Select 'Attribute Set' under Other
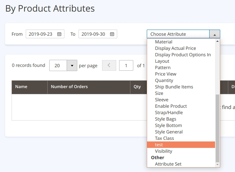Image resolution: width=235 pixels, height=172 pixels. [x=168, y=164]
